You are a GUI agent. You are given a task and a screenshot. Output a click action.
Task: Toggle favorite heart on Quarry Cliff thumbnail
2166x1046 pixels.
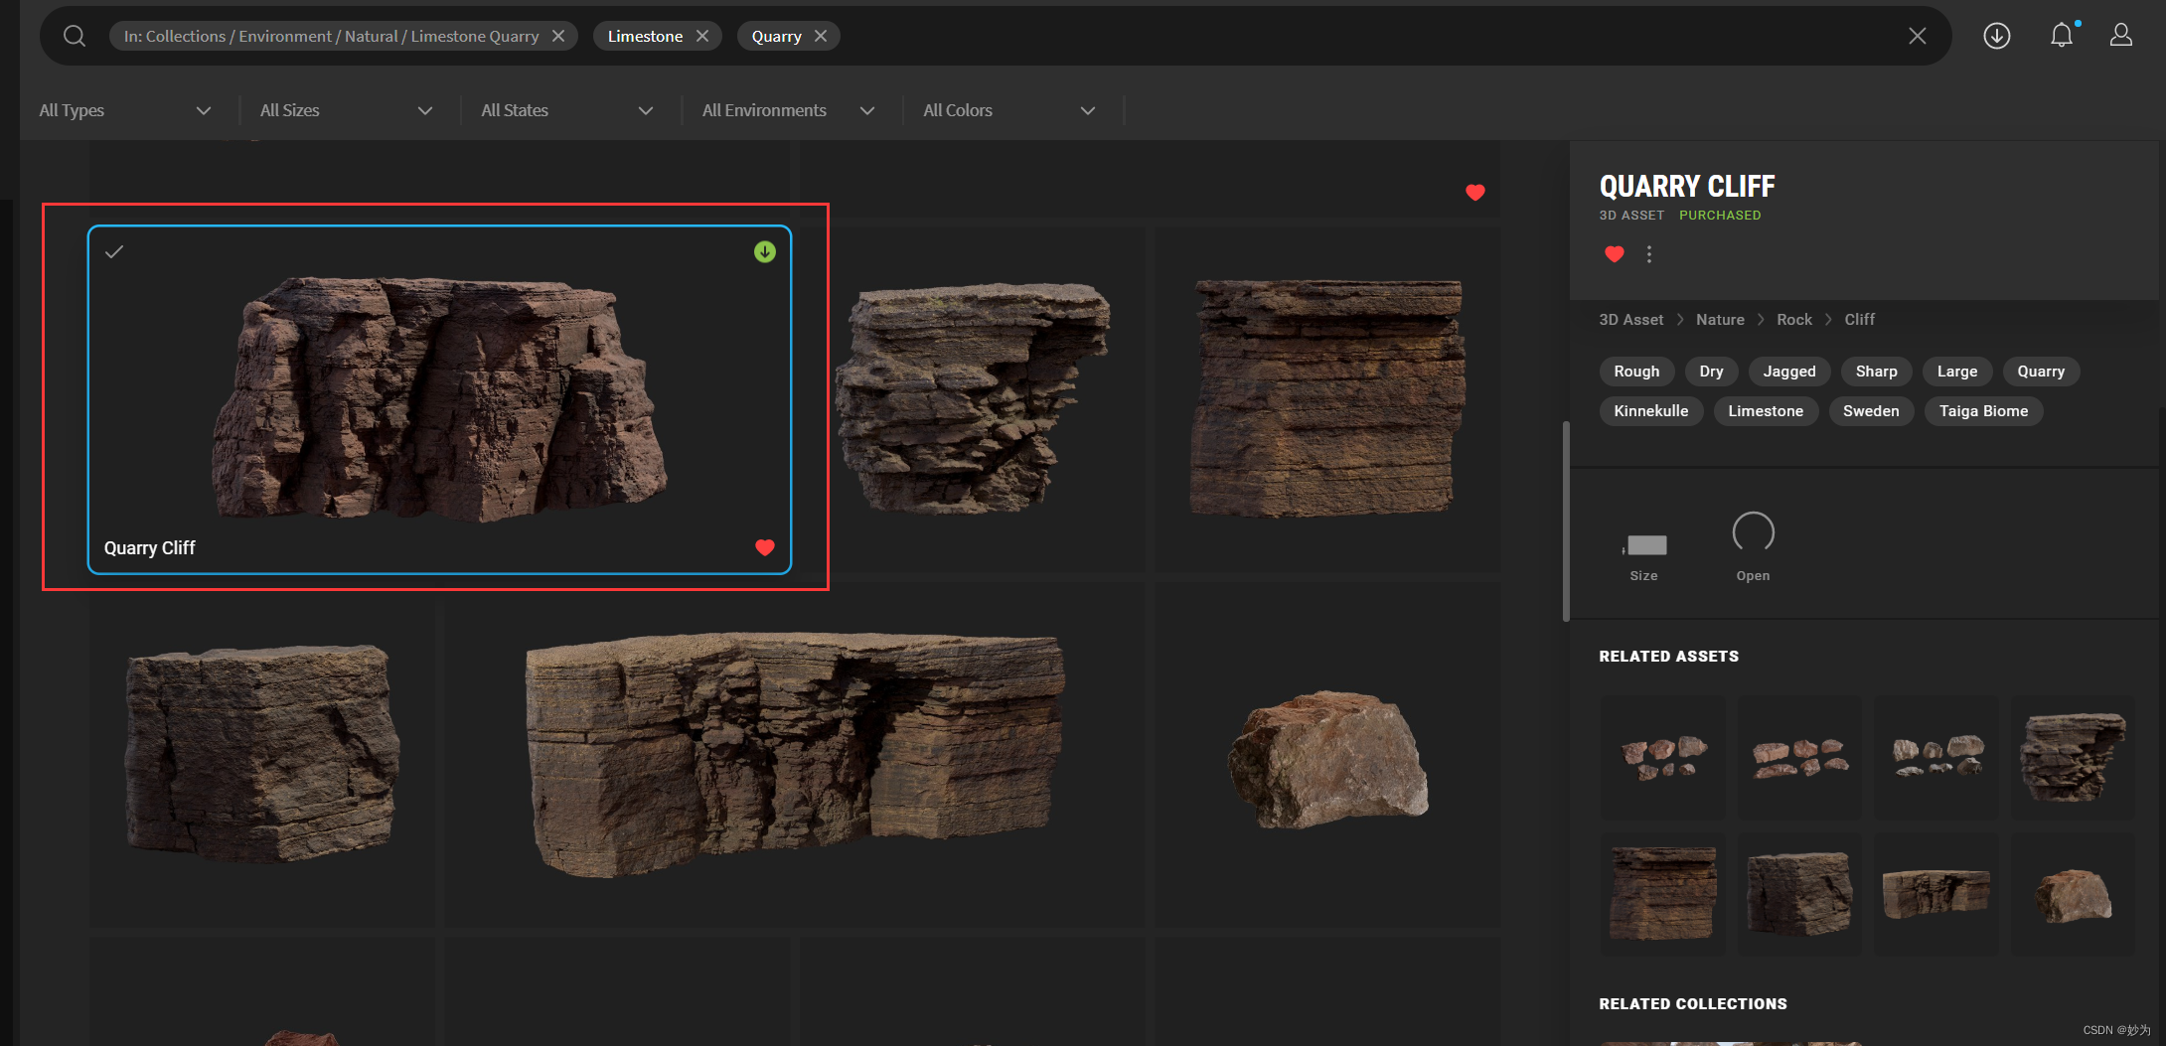(x=764, y=547)
